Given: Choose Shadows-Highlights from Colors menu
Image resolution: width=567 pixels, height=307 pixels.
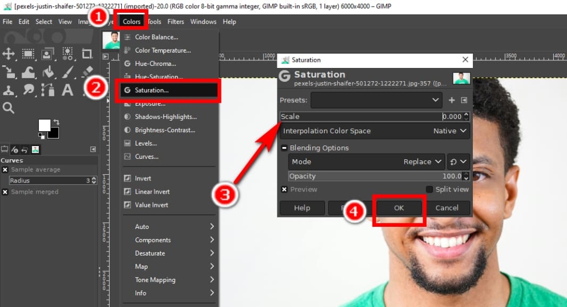Looking at the screenshot, I should tap(166, 117).
